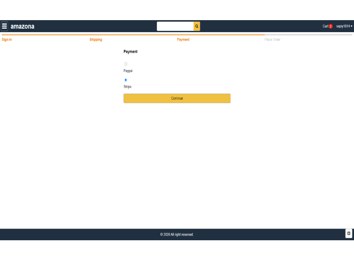Return to the Shipping step
The width and height of the screenshot is (354, 265).
coord(96,40)
